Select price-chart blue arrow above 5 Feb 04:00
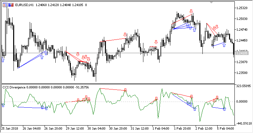 coord(224,45)
